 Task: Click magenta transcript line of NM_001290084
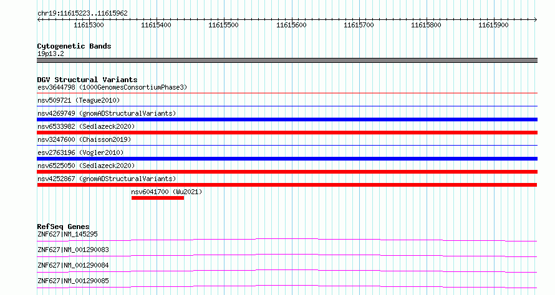(x=287, y=271)
